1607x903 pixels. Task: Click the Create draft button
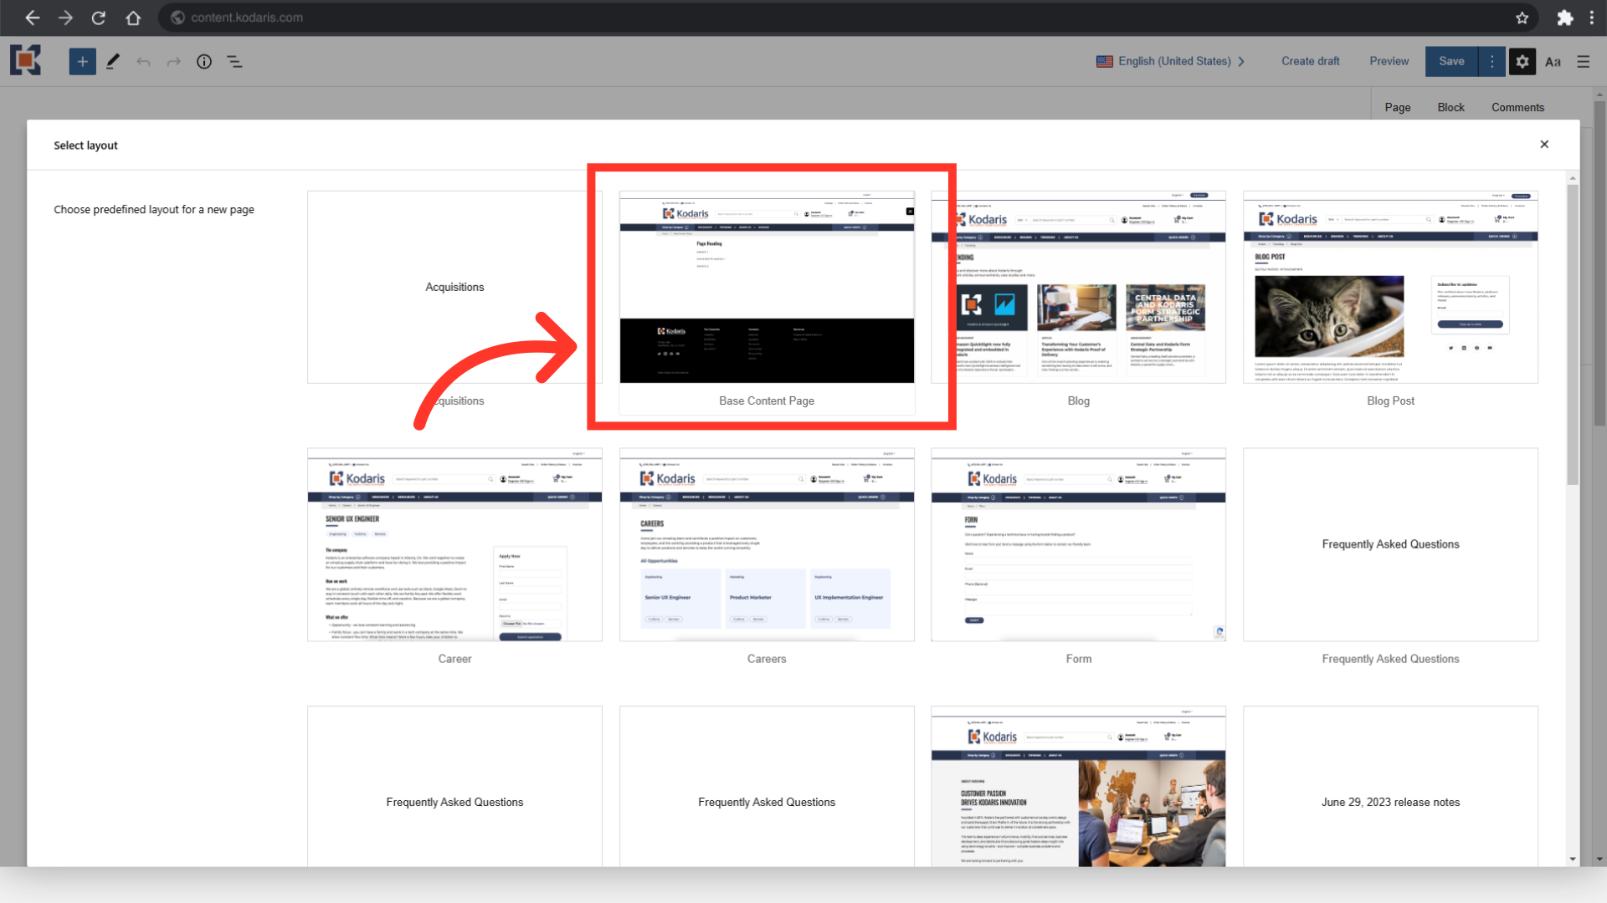click(1310, 61)
